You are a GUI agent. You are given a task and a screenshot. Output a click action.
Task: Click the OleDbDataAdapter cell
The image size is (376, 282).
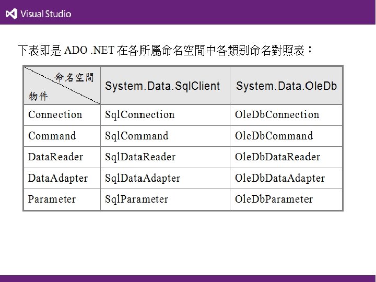(x=280, y=178)
